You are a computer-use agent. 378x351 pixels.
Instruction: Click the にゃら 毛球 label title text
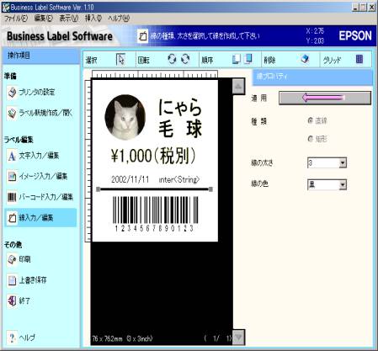coord(180,118)
